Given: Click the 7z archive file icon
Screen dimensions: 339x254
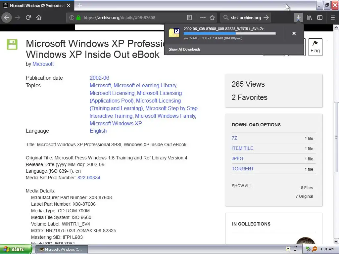Looking at the screenshot, I should [174, 33].
